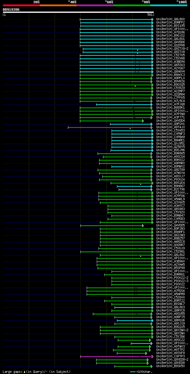Select the UniRef100_Q6YZW0-2 label
Screen dimensions: 190x374
(x=172, y=330)
